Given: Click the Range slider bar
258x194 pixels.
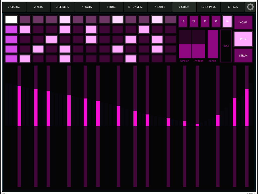Looking at the screenshot, I should (213, 44).
